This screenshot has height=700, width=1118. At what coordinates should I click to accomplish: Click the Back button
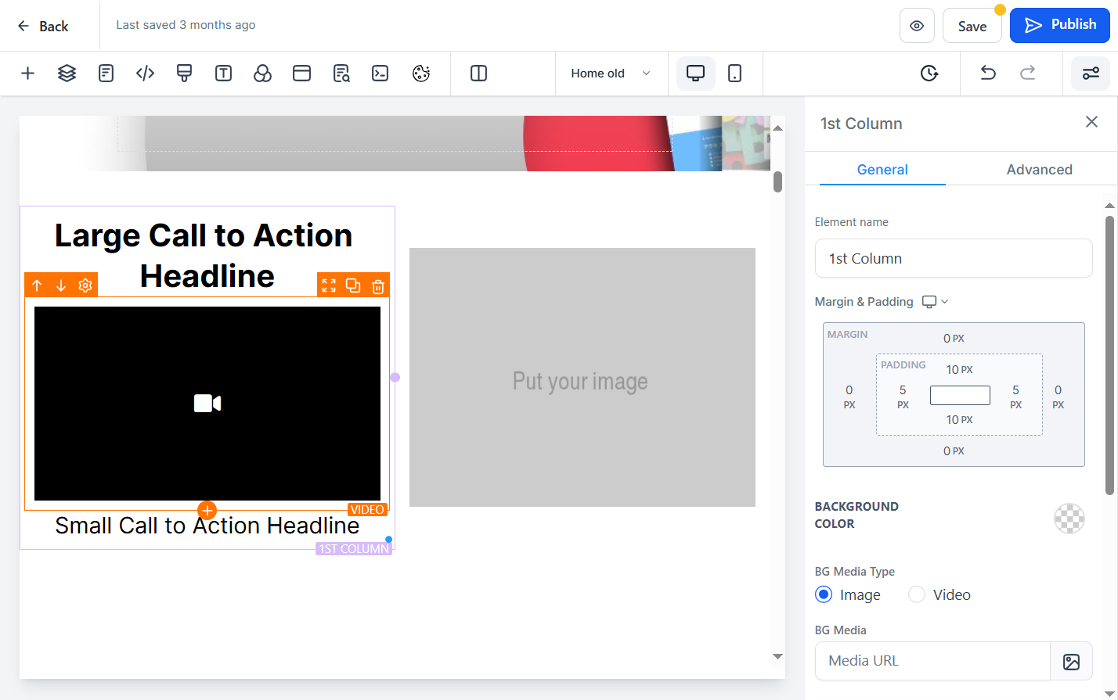tap(43, 26)
